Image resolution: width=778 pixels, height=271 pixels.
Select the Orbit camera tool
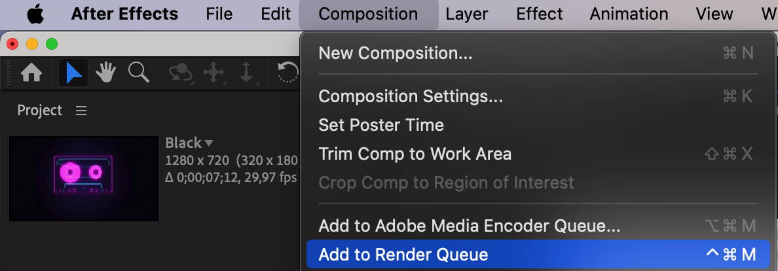(x=179, y=73)
